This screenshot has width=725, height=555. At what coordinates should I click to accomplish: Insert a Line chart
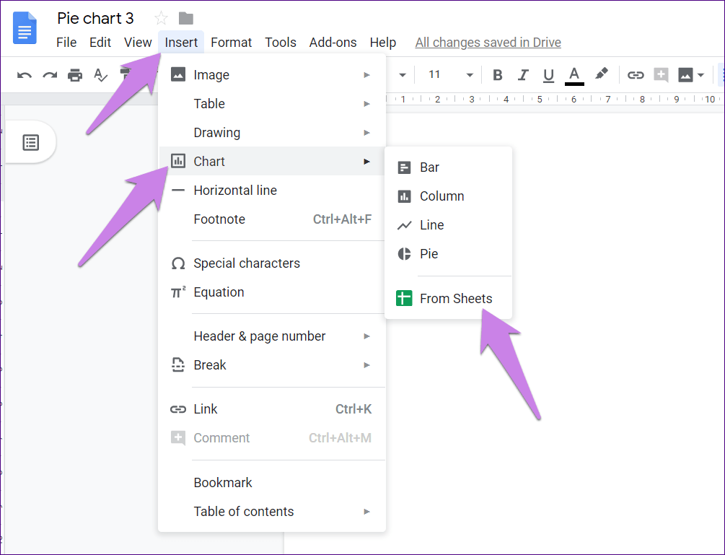pyautogui.click(x=449, y=225)
